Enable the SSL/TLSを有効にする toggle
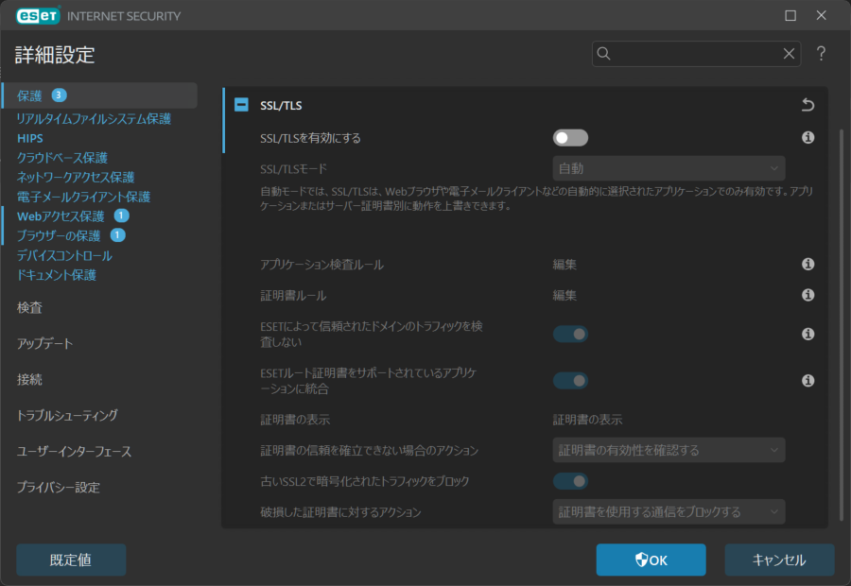The image size is (851, 586). click(x=570, y=138)
